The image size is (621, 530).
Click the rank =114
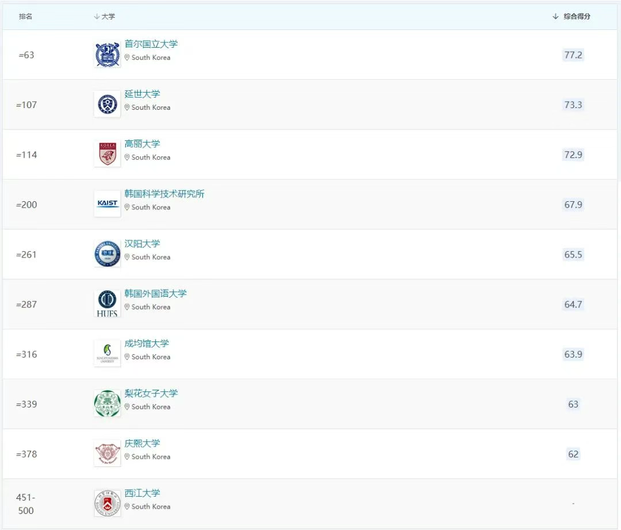(x=26, y=155)
